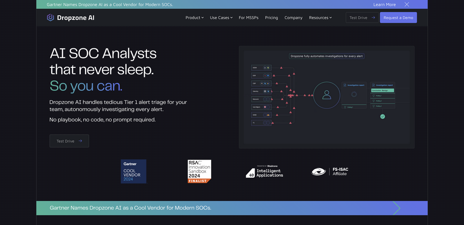Expand the Use Cases menu

coord(221,18)
